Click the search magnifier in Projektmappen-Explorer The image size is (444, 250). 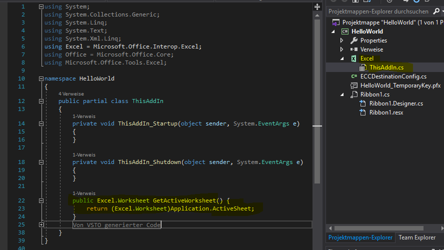436,11
